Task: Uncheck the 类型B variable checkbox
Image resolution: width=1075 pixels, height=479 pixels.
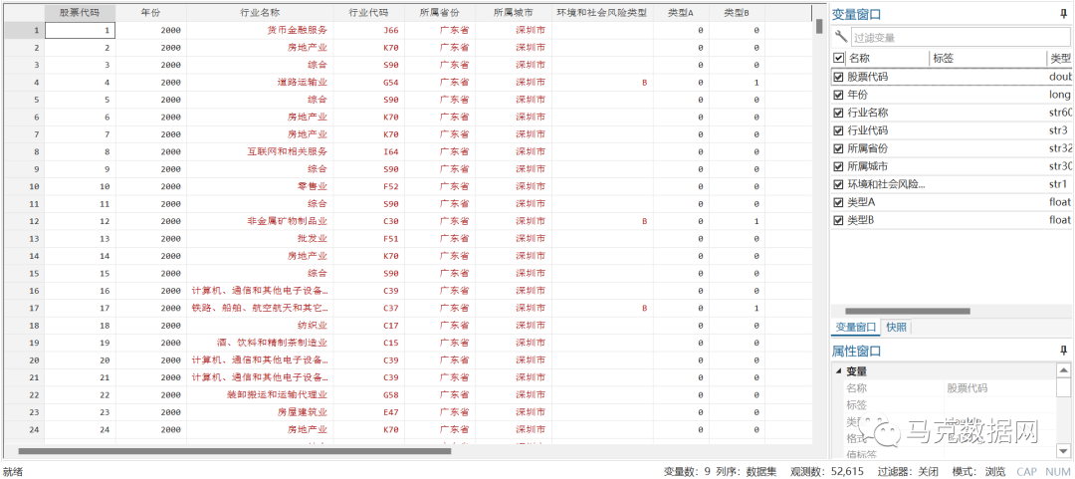Action: (838, 220)
